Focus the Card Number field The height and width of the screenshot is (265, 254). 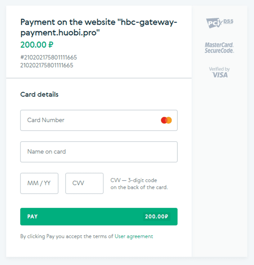99,120
